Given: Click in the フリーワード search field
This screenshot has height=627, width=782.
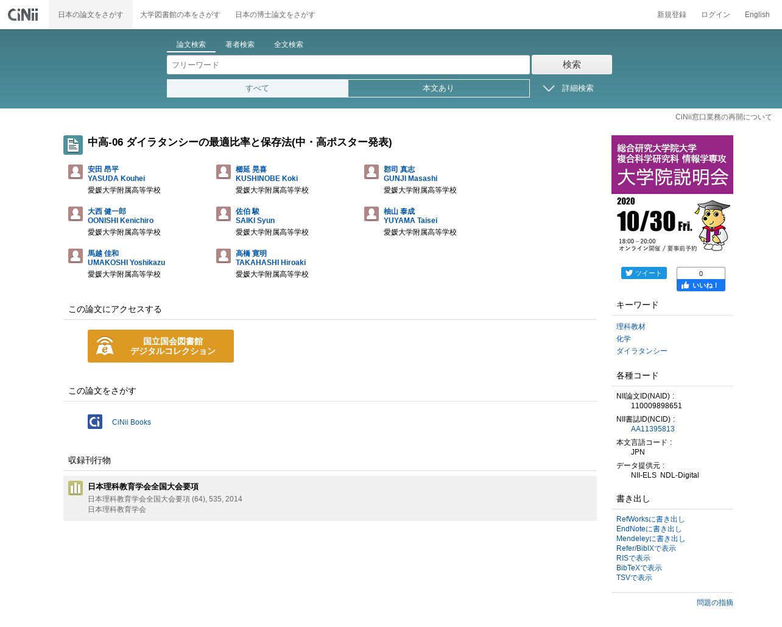Looking at the screenshot, I should pyautogui.click(x=348, y=65).
